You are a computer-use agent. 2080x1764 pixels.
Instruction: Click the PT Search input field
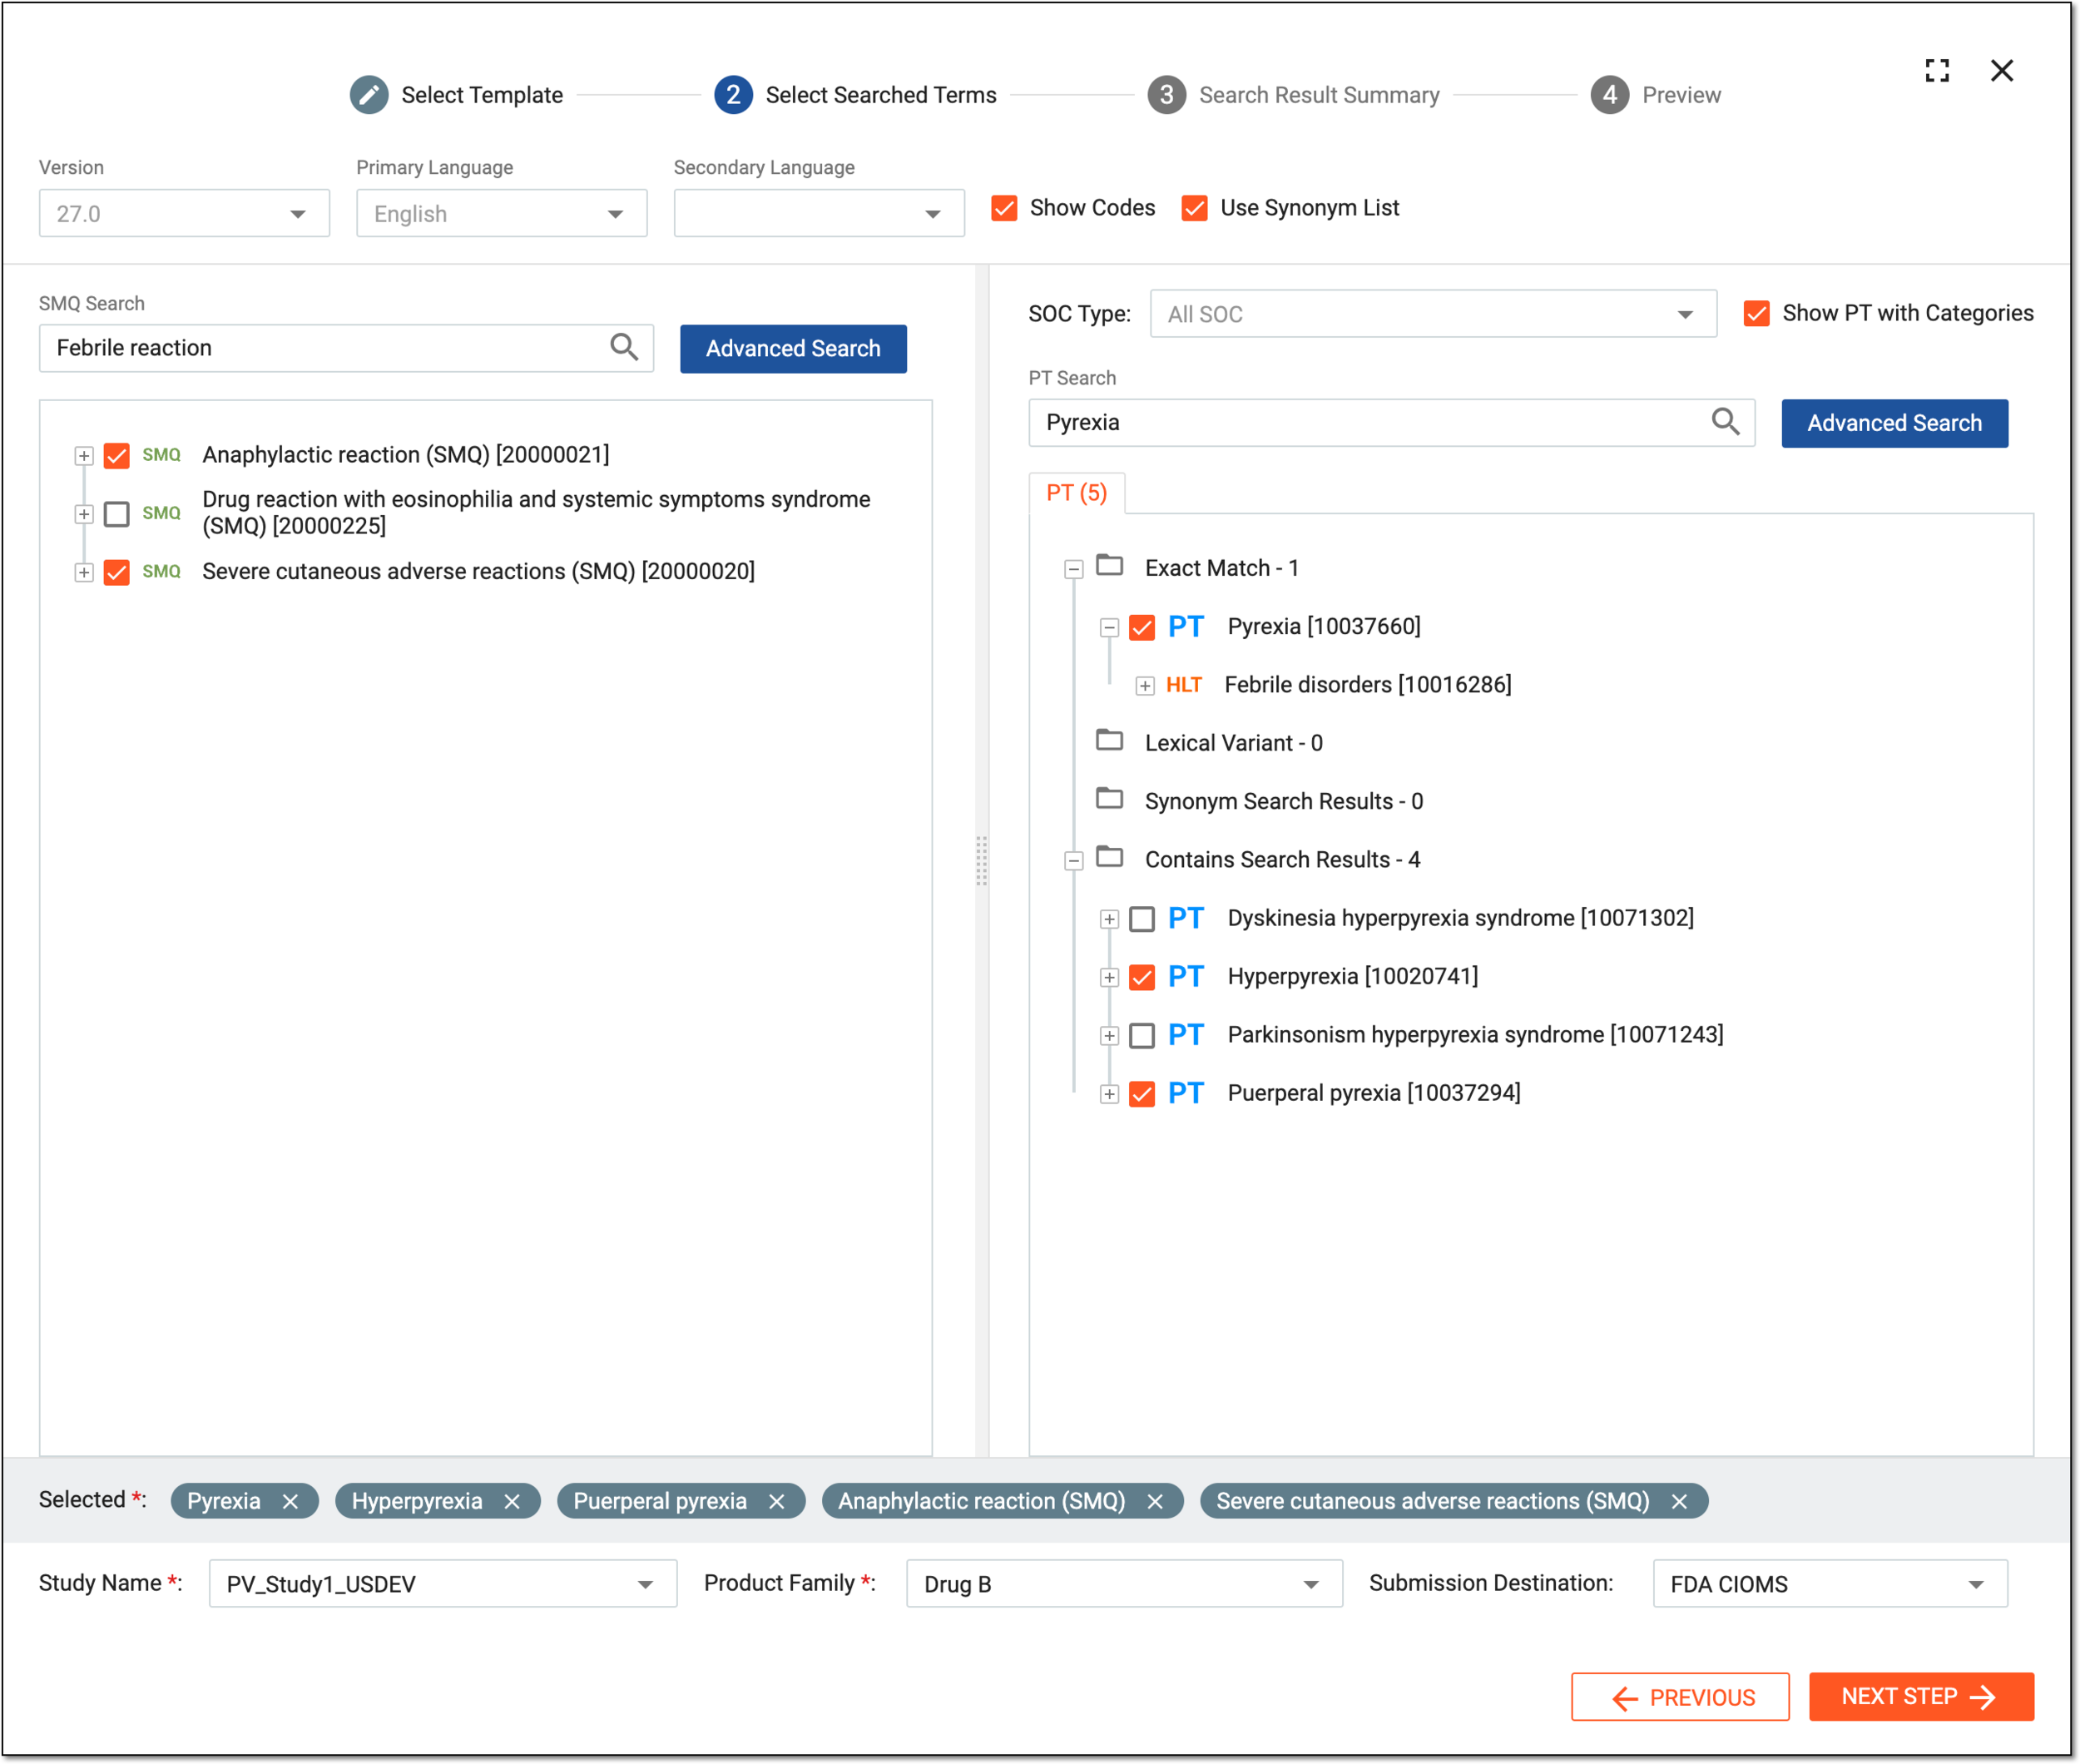(x=1391, y=422)
